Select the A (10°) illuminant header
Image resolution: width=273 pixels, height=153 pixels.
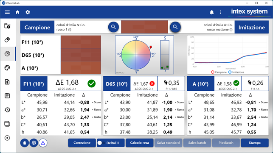(x=200, y=83)
